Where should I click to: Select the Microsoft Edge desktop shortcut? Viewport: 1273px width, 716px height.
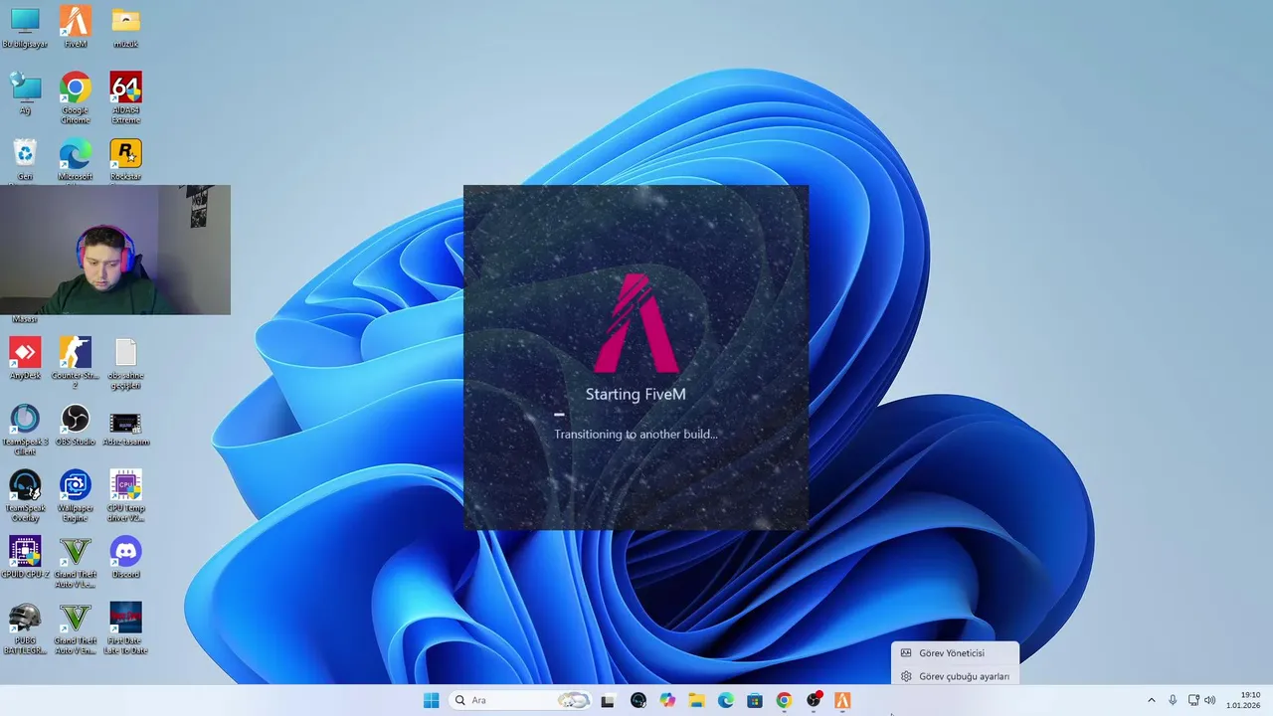tap(75, 159)
